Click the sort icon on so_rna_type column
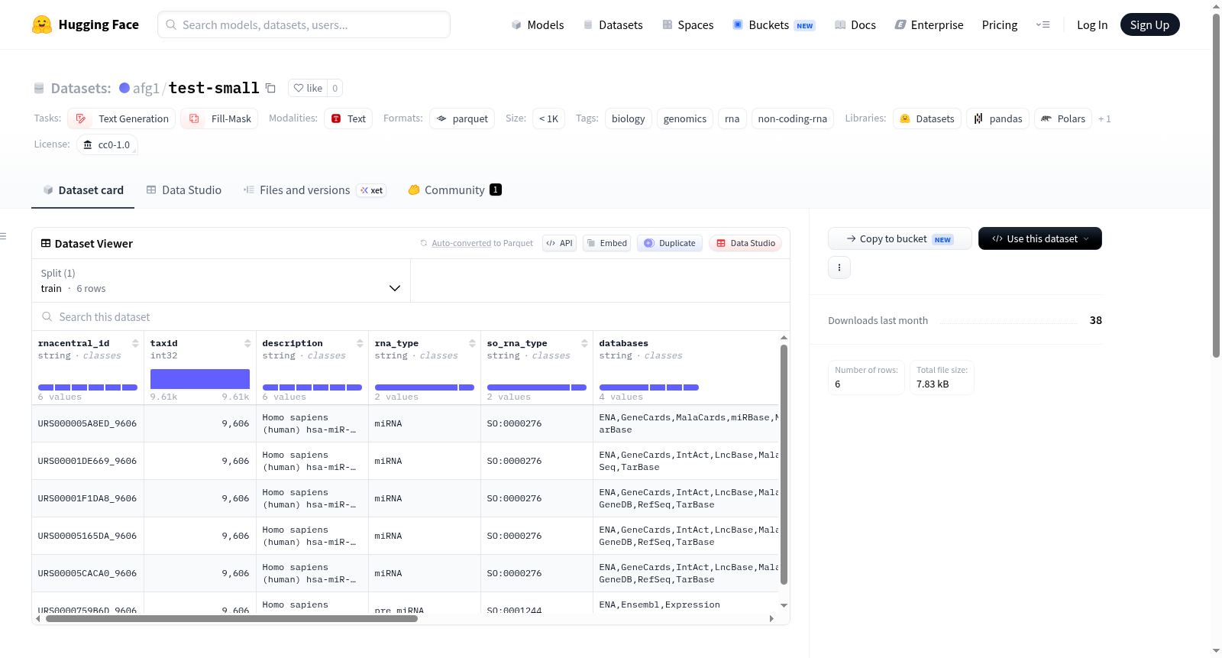Screen dimensions: 1222x658 pos(584,343)
